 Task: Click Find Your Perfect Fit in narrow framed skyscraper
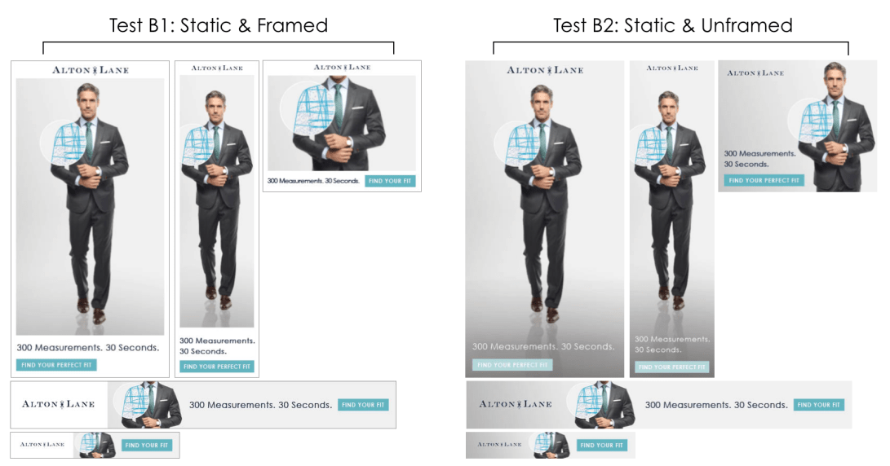tap(217, 367)
